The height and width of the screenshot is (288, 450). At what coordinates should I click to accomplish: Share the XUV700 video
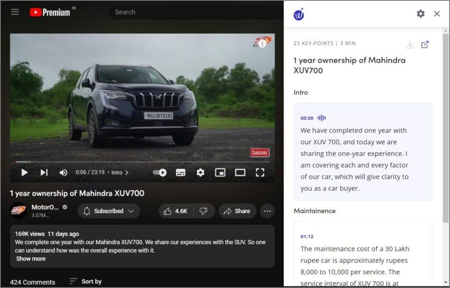pos(237,211)
